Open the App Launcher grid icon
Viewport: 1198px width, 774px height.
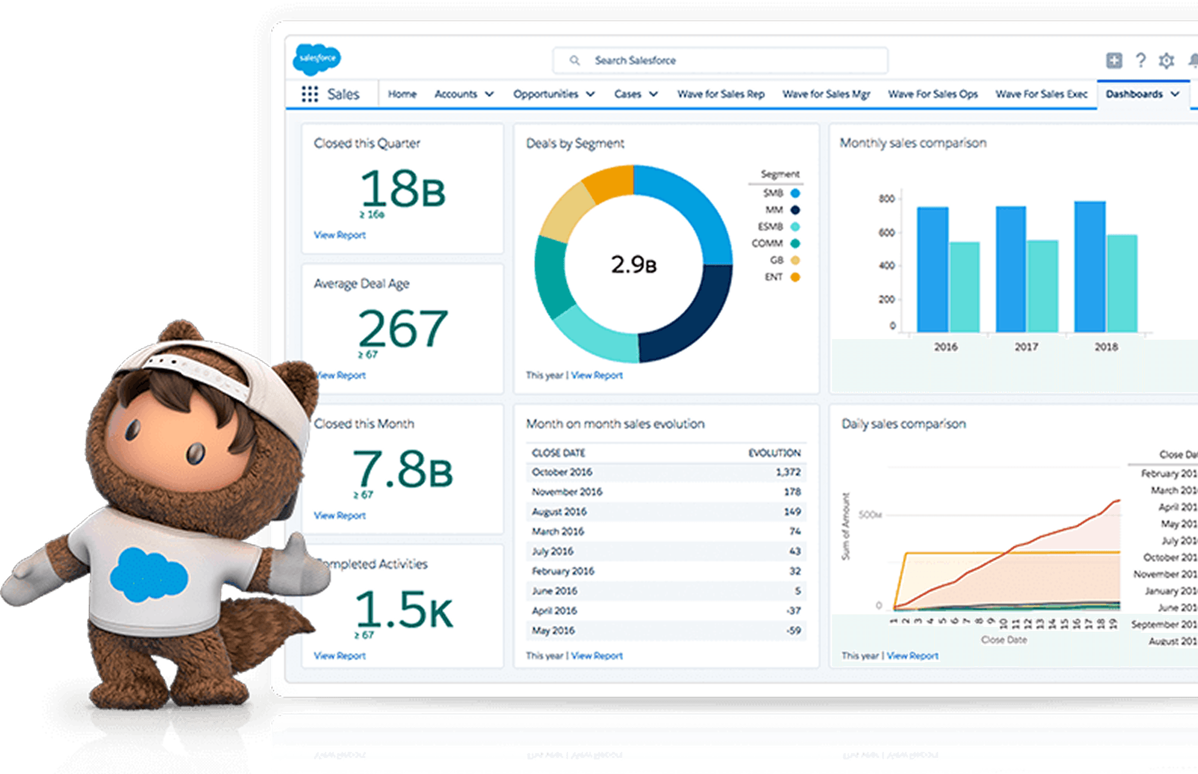[311, 94]
